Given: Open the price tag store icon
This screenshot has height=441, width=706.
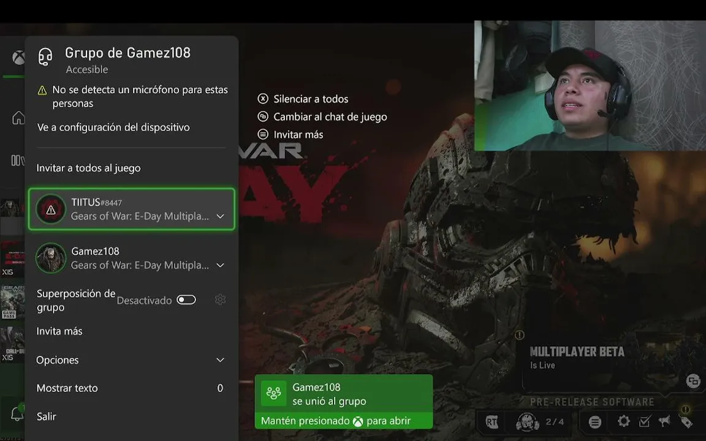Looking at the screenshot, I should click(686, 421).
